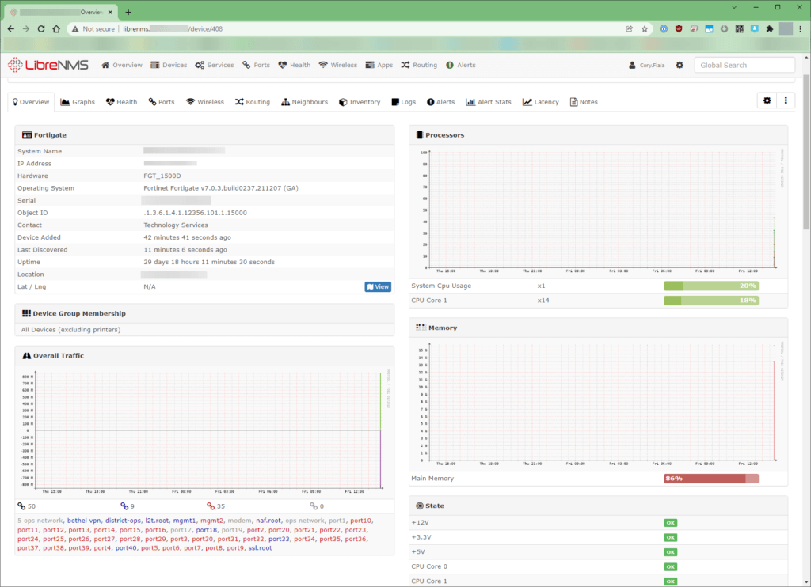Click the down ports icon showing 35

pyautogui.click(x=211, y=506)
